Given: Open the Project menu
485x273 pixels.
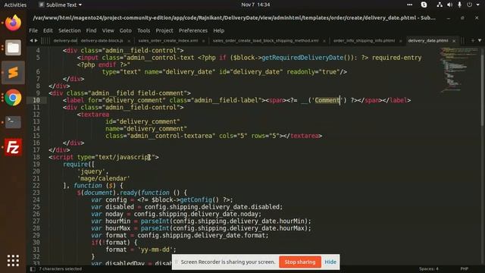Looking at the screenshot, I should point(164,30).
